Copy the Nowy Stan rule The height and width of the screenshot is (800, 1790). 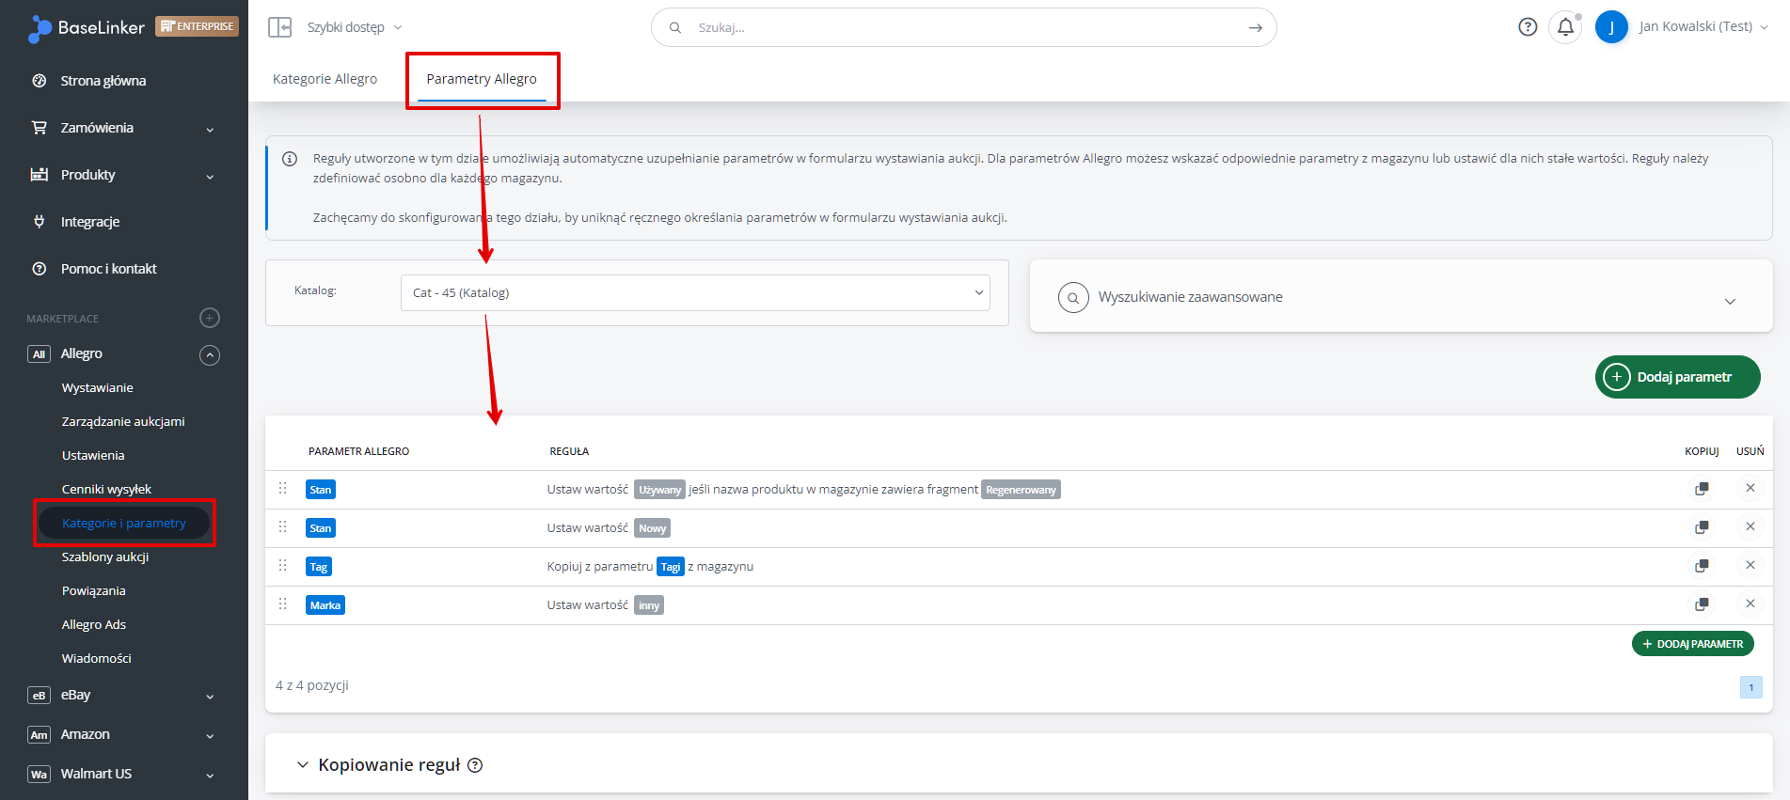(x=1702, y=527)
